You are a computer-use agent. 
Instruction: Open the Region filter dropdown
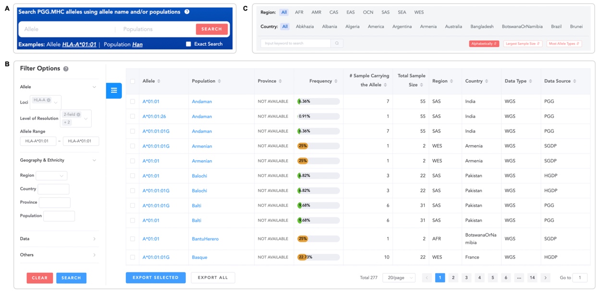[51, 176]
